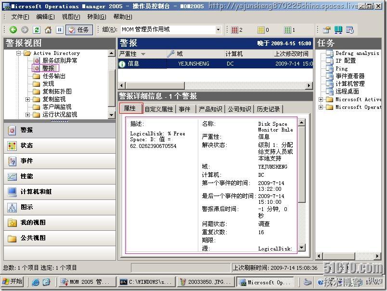Click the alert details scroll up arrow
Image resolution: width=387 pixels, height=291 pixels.
pyautogui.click(x=302, y=122)
